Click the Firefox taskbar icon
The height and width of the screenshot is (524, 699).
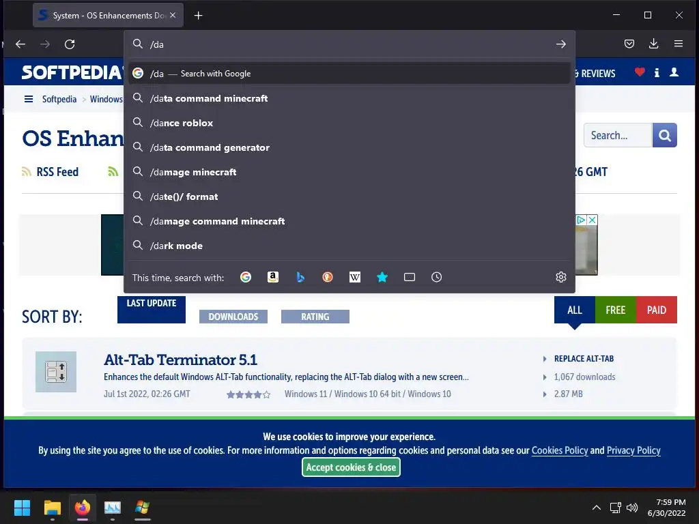tap(83, 508)
